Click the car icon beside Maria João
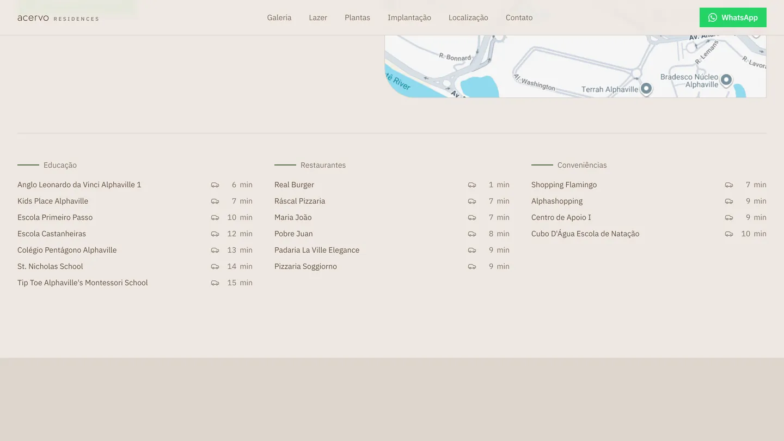This screenshot has width=784, height=441. 472,218
